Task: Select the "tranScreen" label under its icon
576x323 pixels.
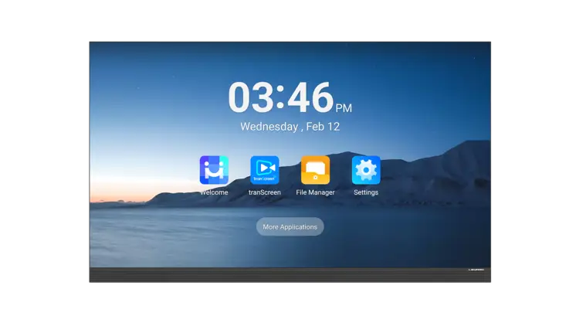Action: pos(265,192)
